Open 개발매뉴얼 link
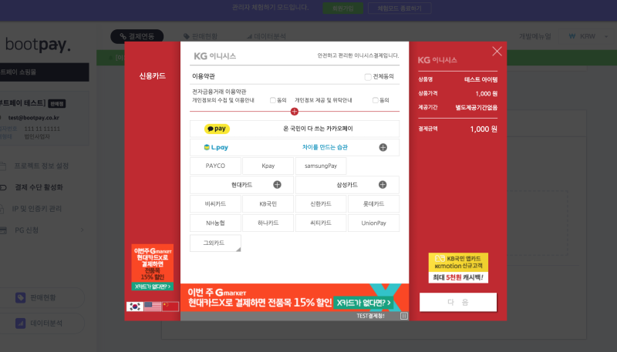This screenshot has width=617, height=352. click(534, 36)
